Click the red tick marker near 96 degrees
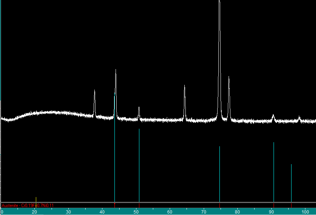Viewport: 316px width, 215px height. [x=291, y=205]
